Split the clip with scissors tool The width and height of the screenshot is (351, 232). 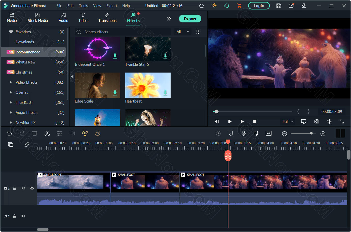point(47,133)
